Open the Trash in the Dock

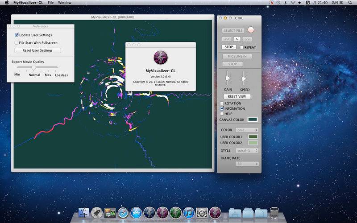coord(274,213)
